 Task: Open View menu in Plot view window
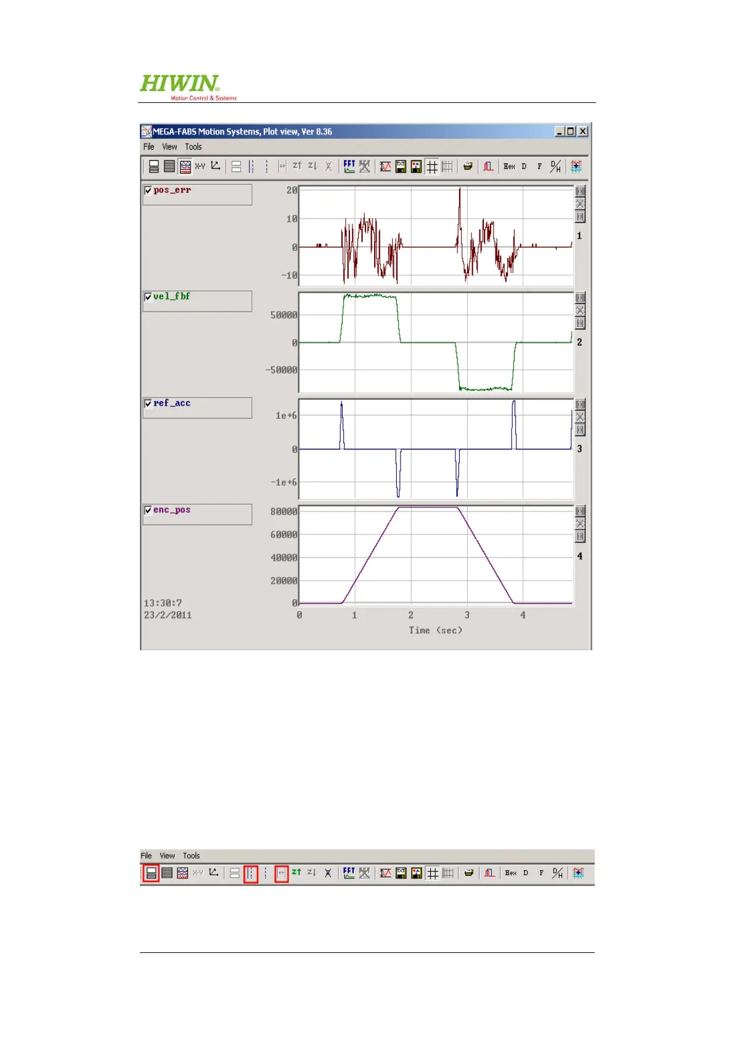click(169, 147)
